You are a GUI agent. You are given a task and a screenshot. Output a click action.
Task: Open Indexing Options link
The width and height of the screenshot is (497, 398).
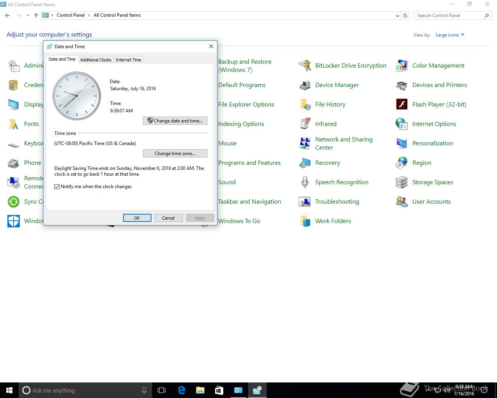[241, 124]
